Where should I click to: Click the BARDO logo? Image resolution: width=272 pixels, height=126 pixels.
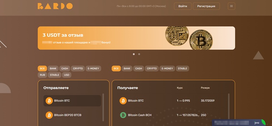pos(55,6)
